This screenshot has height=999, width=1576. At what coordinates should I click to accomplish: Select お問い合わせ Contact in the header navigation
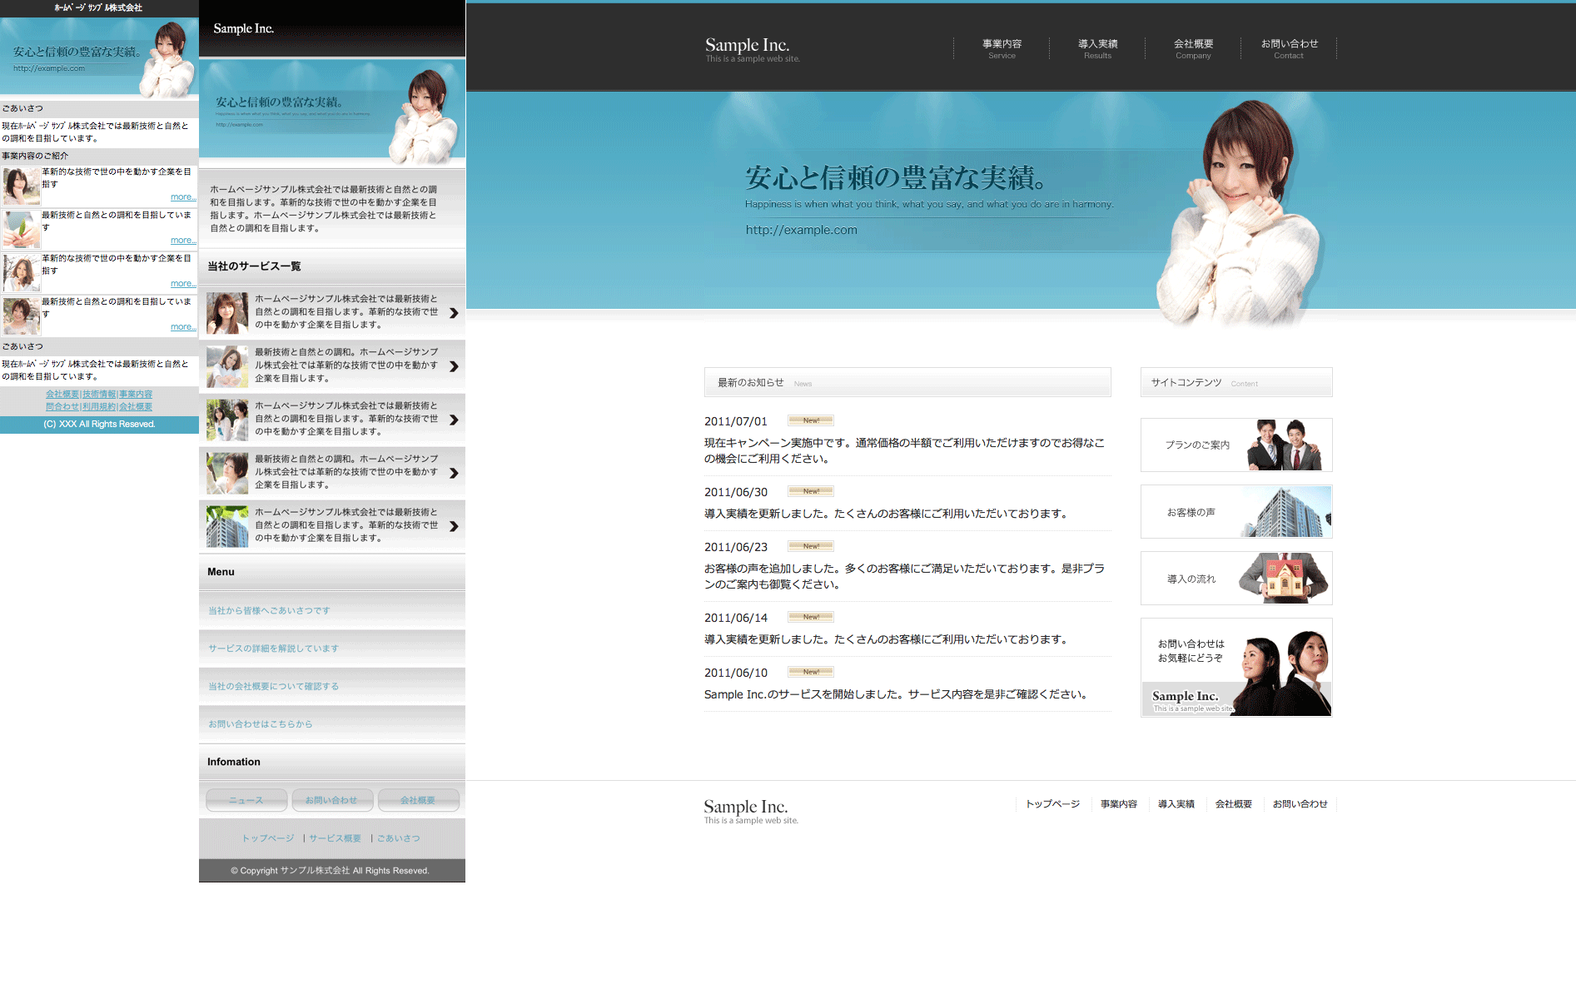click(x=1289, y=48)
